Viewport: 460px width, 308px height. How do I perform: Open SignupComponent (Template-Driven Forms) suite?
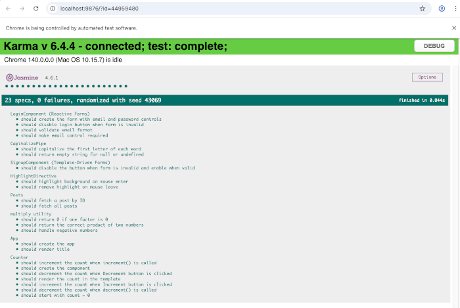pyautogui.click(x=60, y=162)
